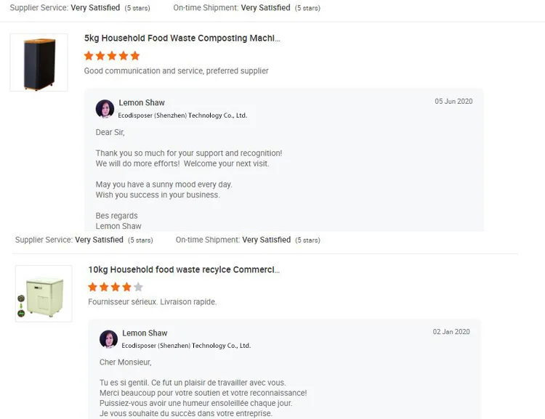Click the grey fifth star on the 10kg review
This screenshot has height=419, width=545.
click(x=138, y=287)
